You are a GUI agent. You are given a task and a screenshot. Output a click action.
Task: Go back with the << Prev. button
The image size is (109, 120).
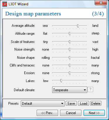(47, 113)
